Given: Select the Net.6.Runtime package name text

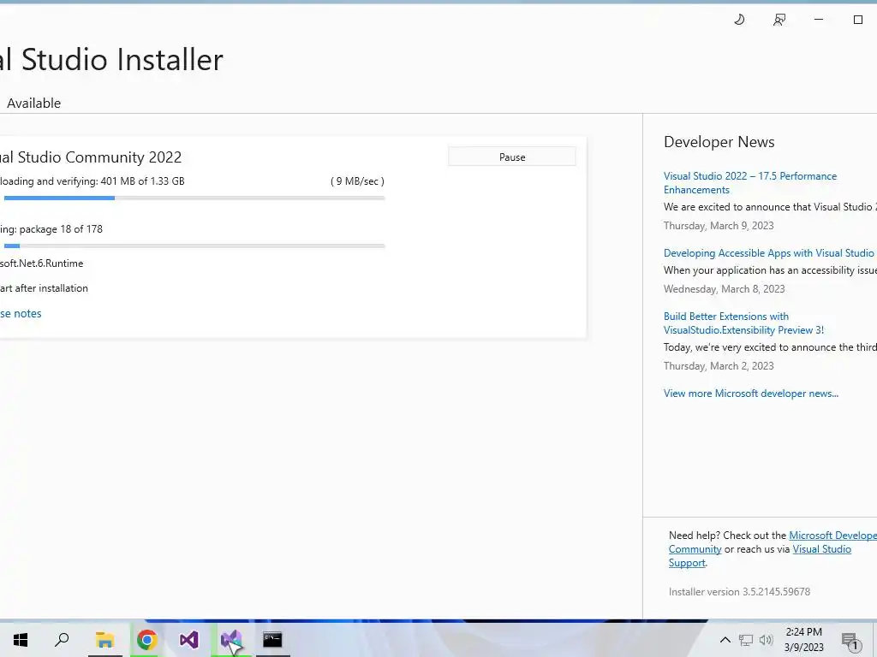Looking at the screenshot, I should point(41,263).
